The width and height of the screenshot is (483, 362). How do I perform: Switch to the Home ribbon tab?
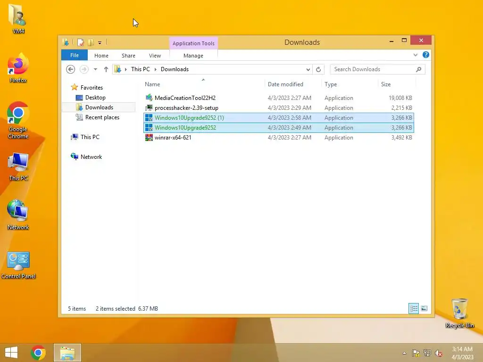[x=101, y=56]
